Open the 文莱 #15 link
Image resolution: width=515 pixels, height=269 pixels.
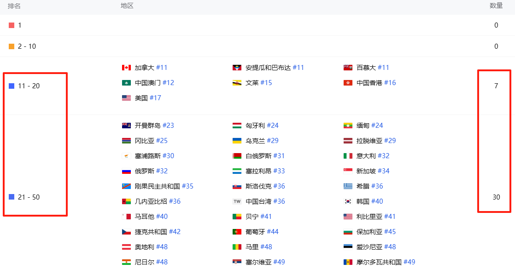pos(259,83)
